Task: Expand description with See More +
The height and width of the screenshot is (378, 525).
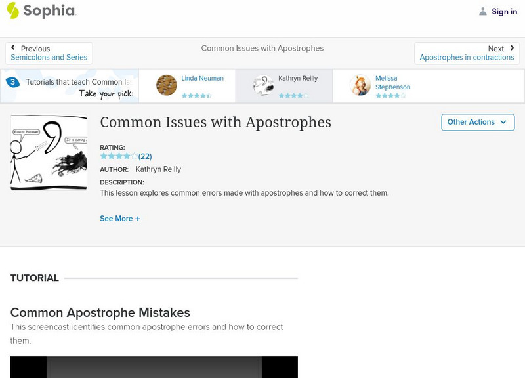Action: (x=120, y=219)
